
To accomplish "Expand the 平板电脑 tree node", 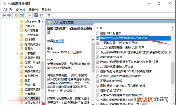I will [x=17, y=53].
